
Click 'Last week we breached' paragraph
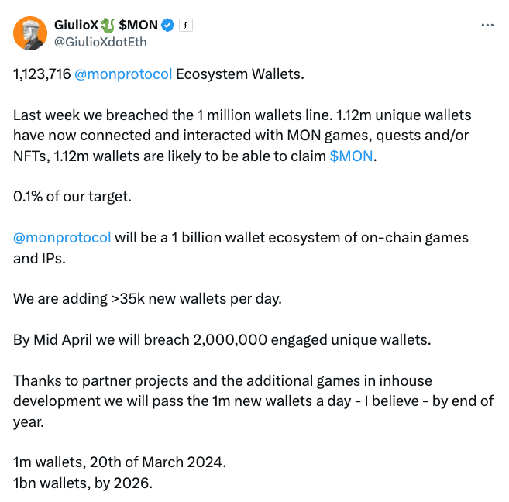[x=242, y=136]
